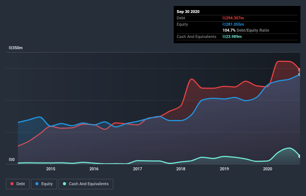
Task: Click the Sep 30 2020 tooltip date
Action: (188, 12)
